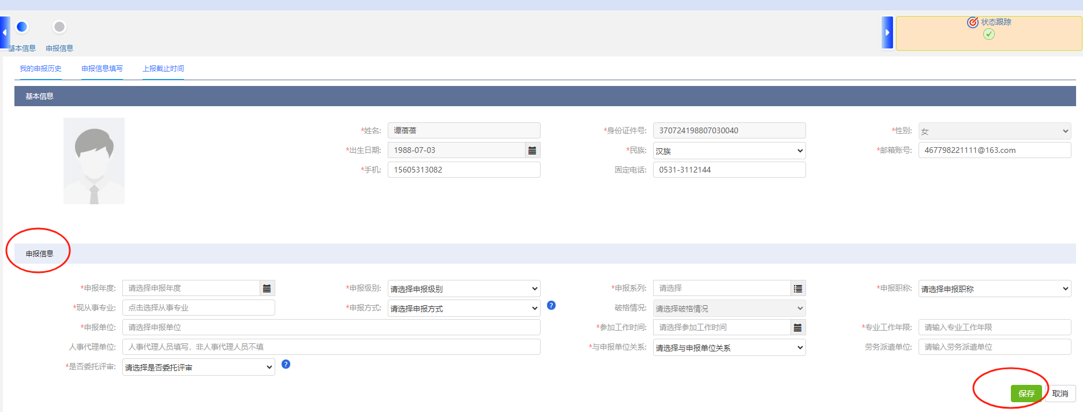The image size is (1083, 412).
Task: Open the 申报年度 calendar picker icon
Action: pyautogui.click(x=267, y=289)
